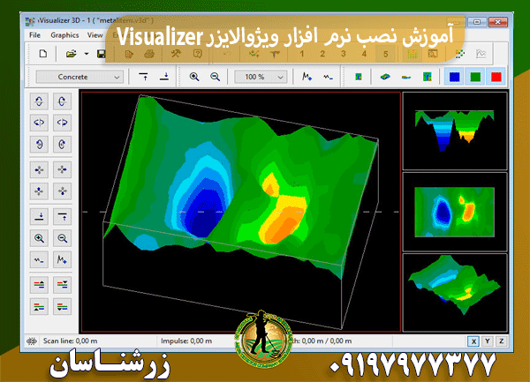Screen dimensions: 530x382
Task: Select the red color square
Action: coord(496,77)
